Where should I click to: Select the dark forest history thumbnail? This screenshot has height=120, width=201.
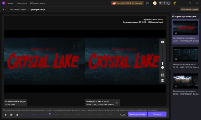pos(185,54)
